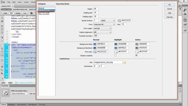This screenshot has width=188, height=106.
Task: Enable shadow for Highlight state
Action: point(115,55)
